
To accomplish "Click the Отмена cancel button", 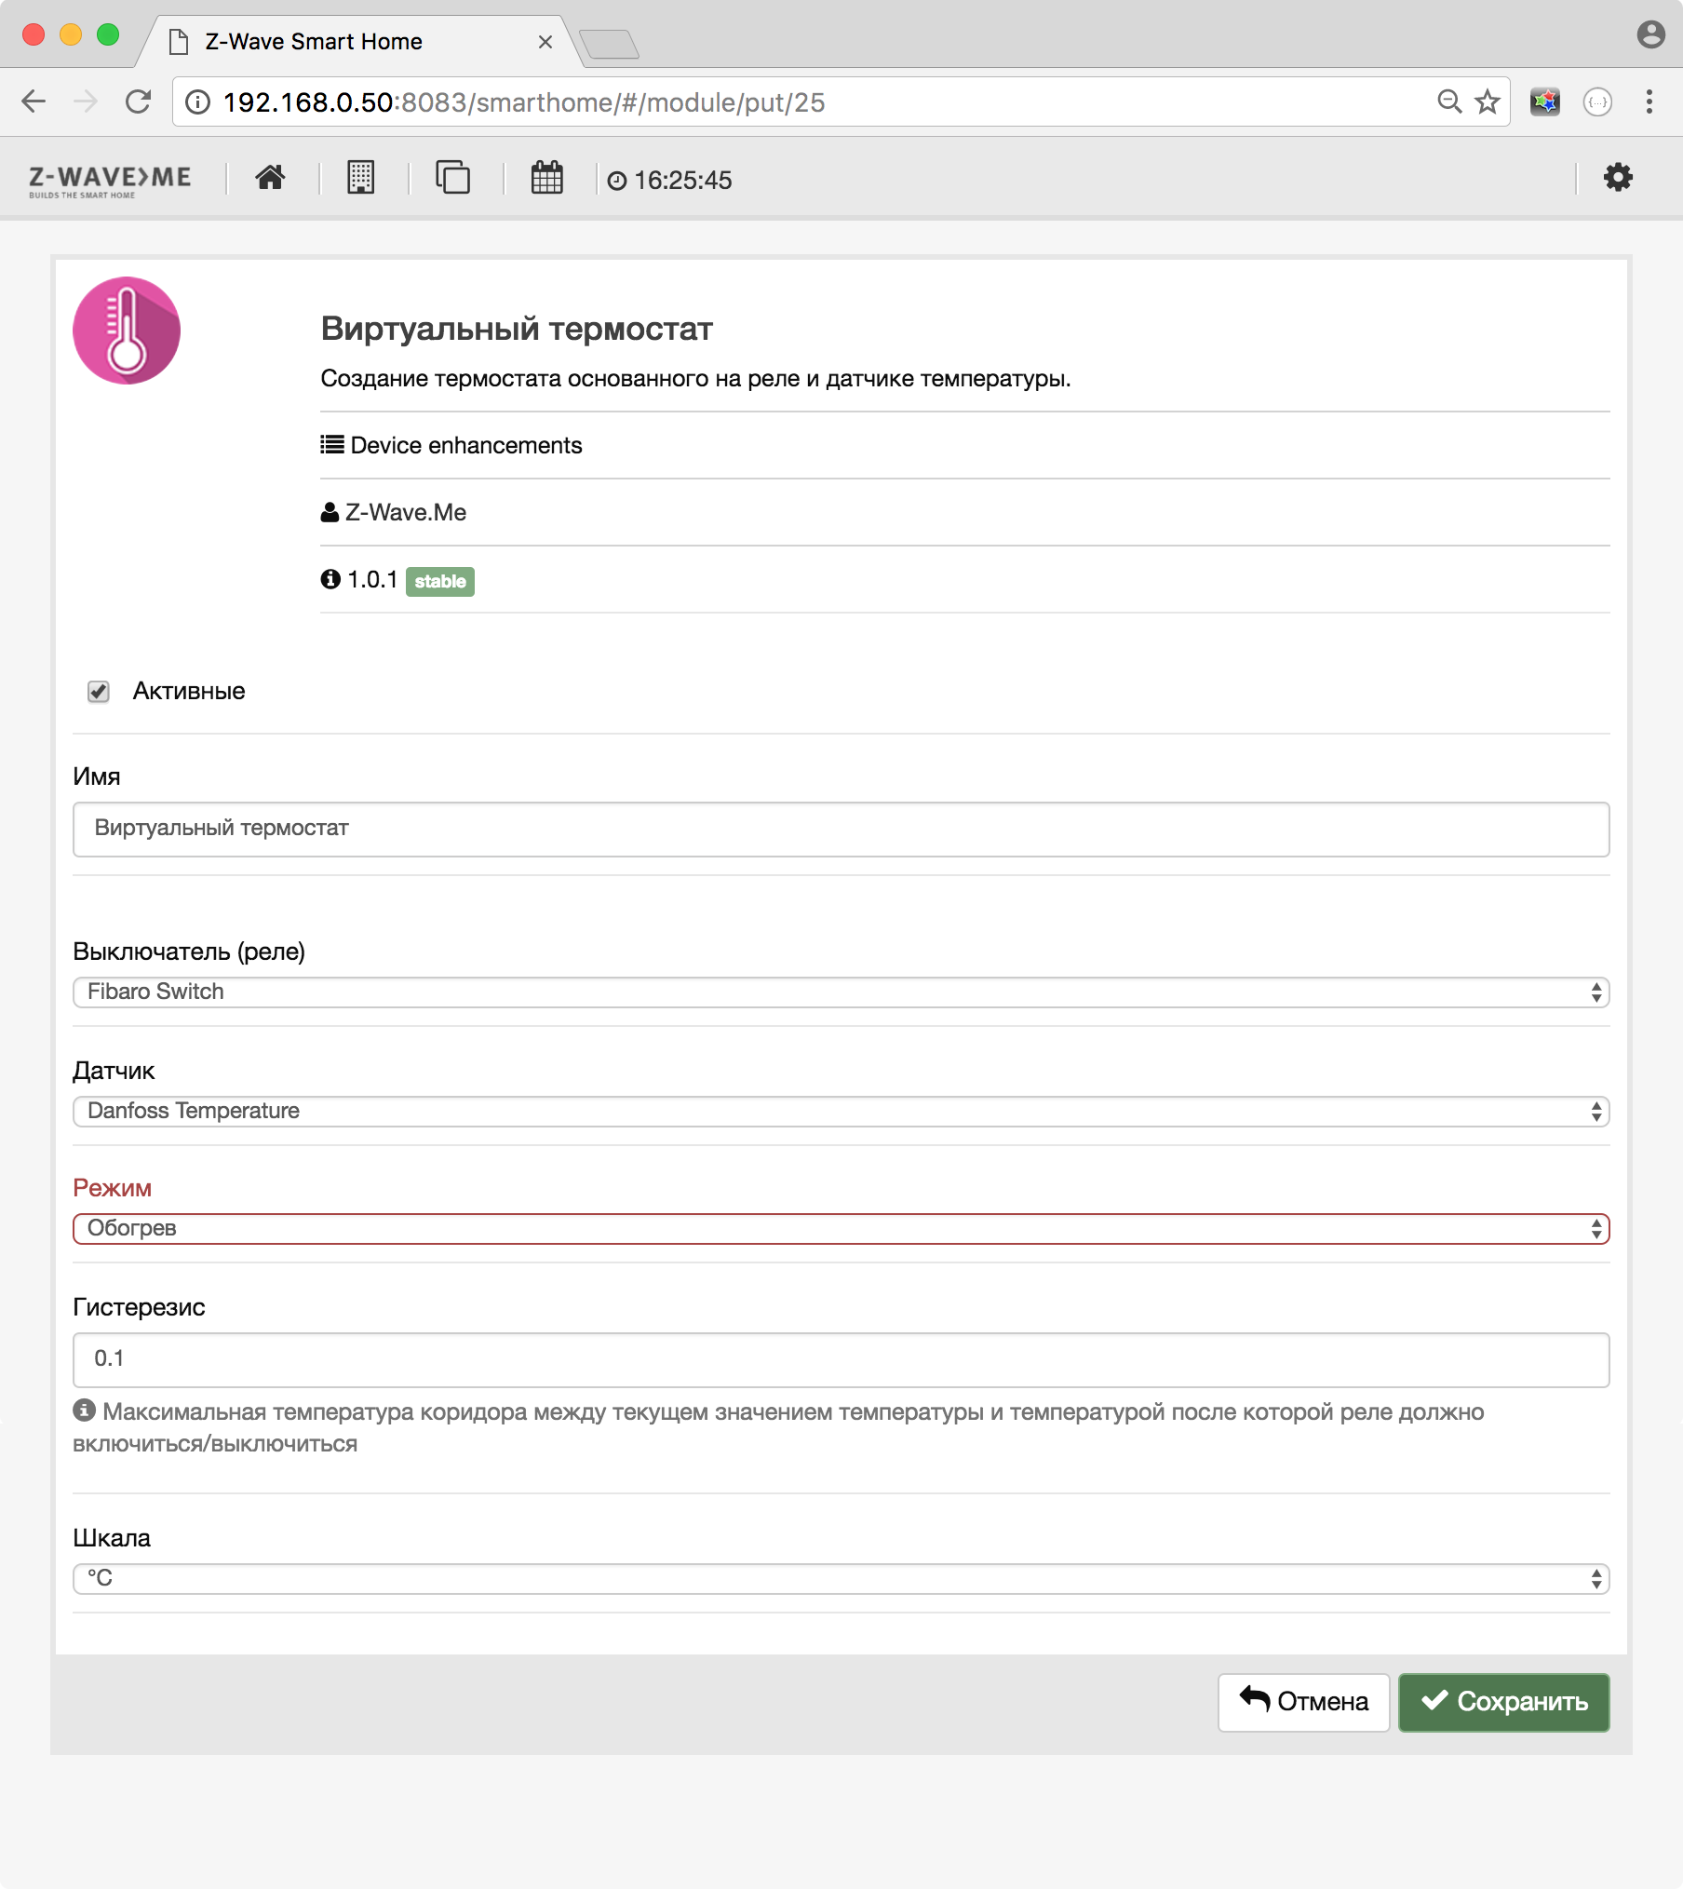I will click(x=1304, y=1702).
